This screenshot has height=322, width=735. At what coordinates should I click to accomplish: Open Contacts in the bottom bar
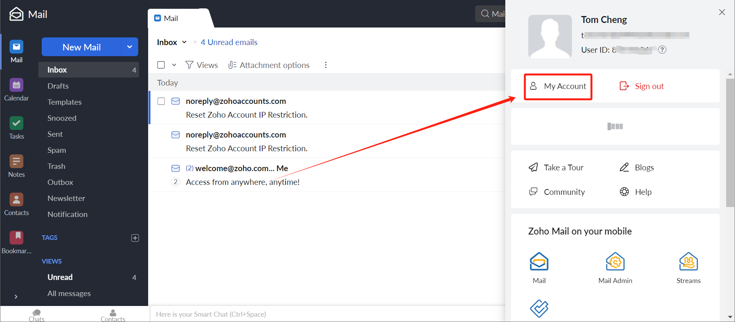pos(113,316)
